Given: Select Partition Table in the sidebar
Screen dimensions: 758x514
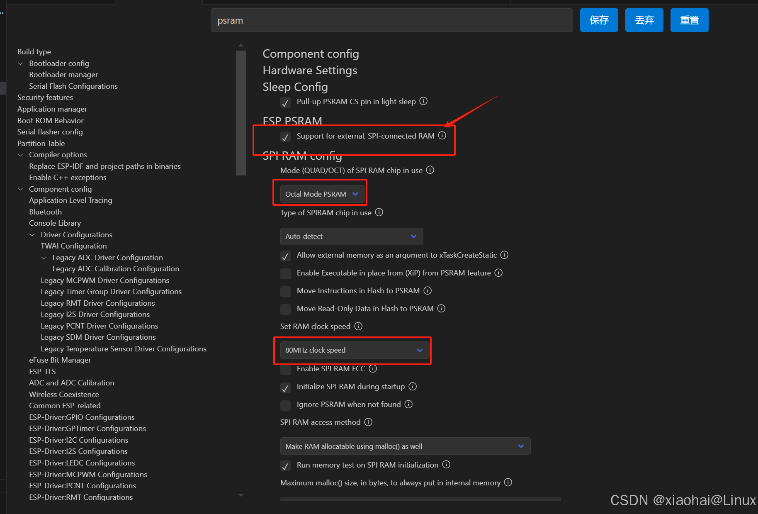Looking at the screenshot, I should coord(41,143).
